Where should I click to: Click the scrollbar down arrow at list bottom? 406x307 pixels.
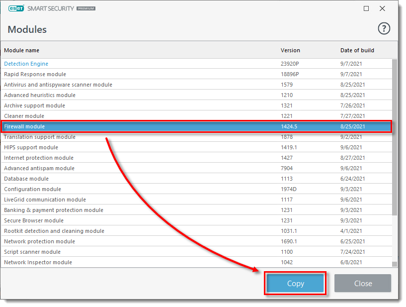(395, 264)
